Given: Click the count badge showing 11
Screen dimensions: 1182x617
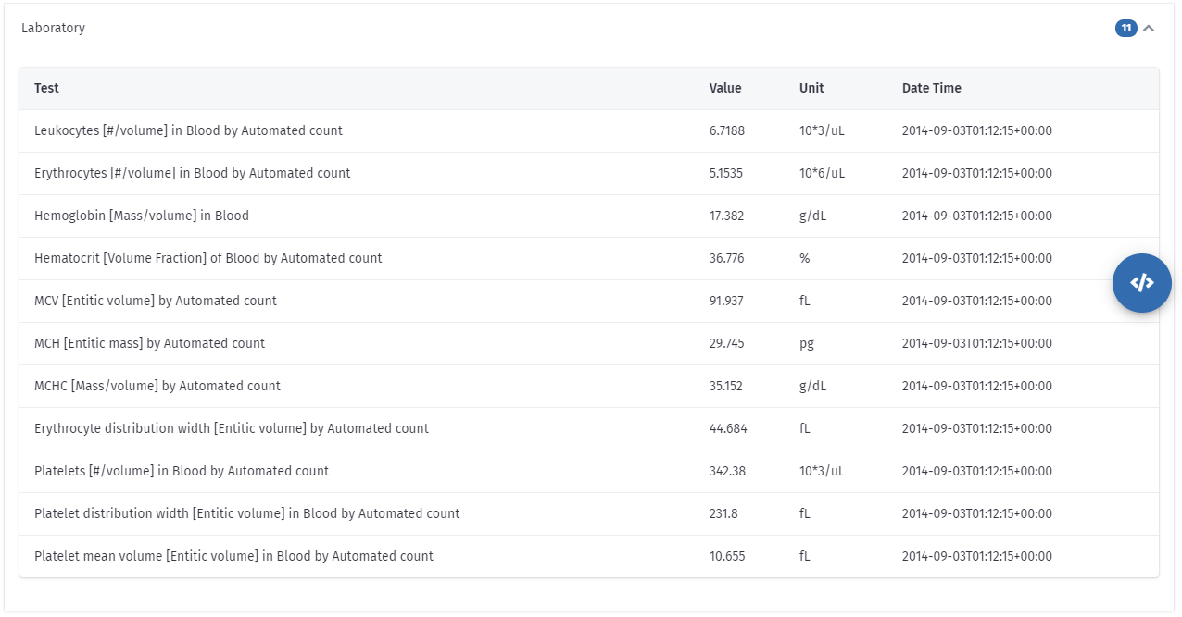Looking at the screenshot, I should (x=1126, y=28).
